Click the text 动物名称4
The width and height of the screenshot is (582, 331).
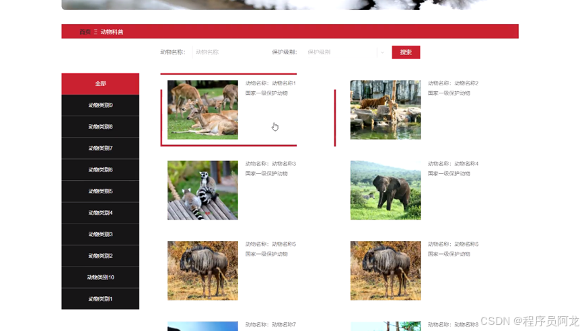[466, 164]
